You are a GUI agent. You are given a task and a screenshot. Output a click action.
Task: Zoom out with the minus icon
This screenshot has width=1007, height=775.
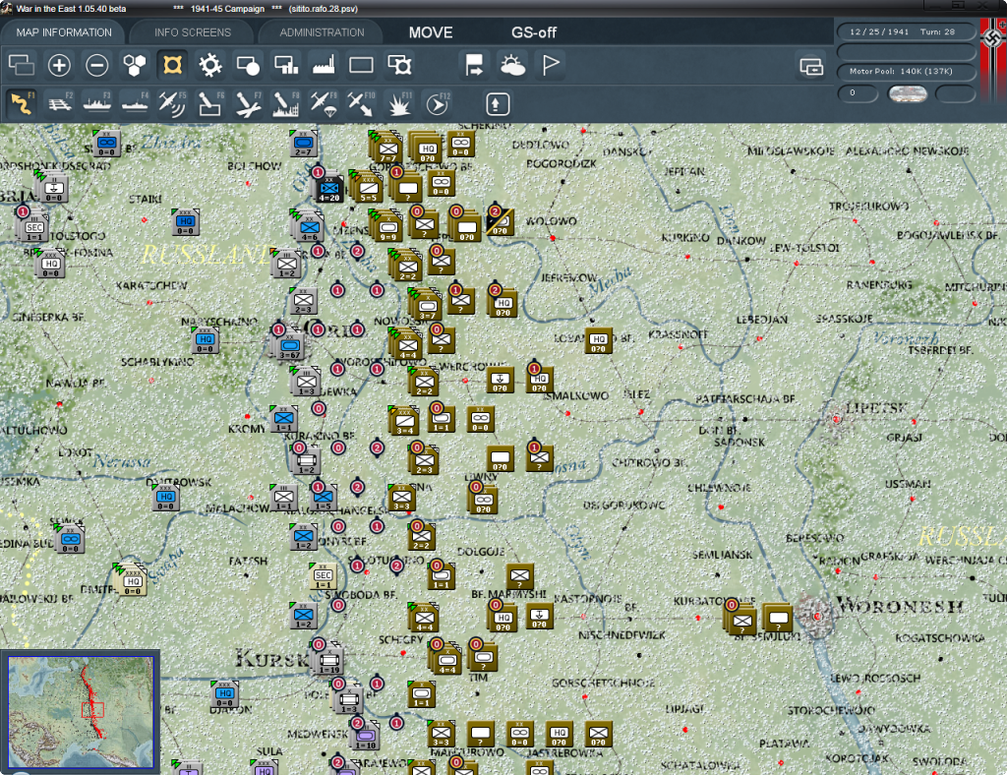click(x=97, y=65)
